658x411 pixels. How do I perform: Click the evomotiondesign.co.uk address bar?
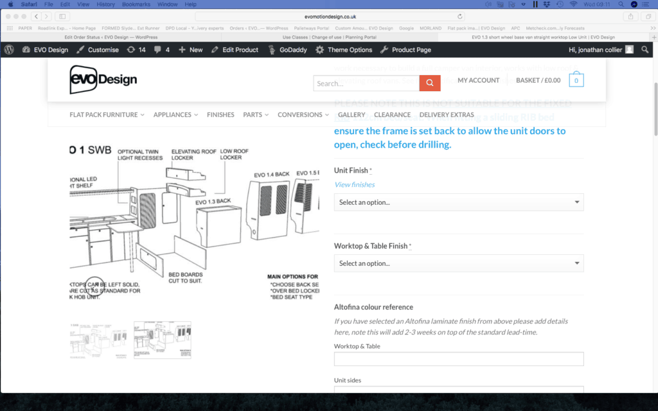(x=330, y=16)
